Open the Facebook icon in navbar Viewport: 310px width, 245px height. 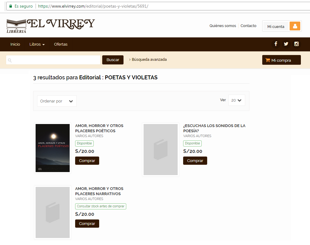[x=276, y=44]
